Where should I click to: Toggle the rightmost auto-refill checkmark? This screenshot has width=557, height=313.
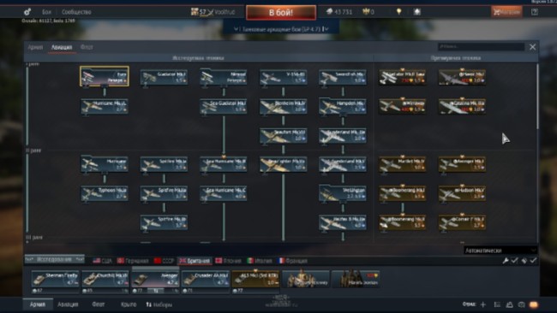pyautogui.click(x=533, y=261)
